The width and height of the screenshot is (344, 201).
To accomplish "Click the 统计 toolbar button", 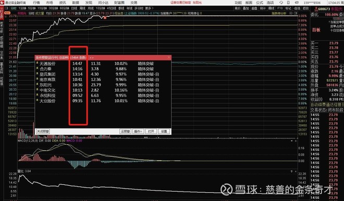I will (x=263, y=8).
